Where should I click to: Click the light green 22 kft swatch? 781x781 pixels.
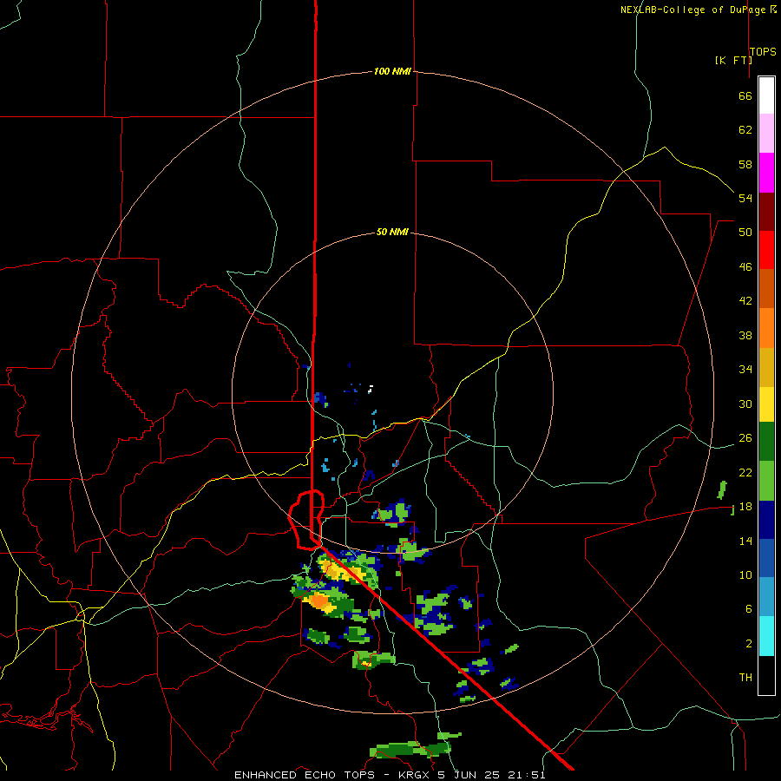click(x=766, y=481)
